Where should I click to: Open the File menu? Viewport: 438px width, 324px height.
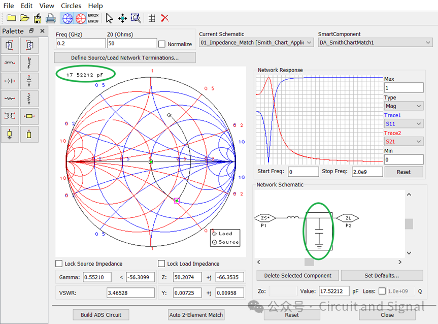click(x=9, y=6)
